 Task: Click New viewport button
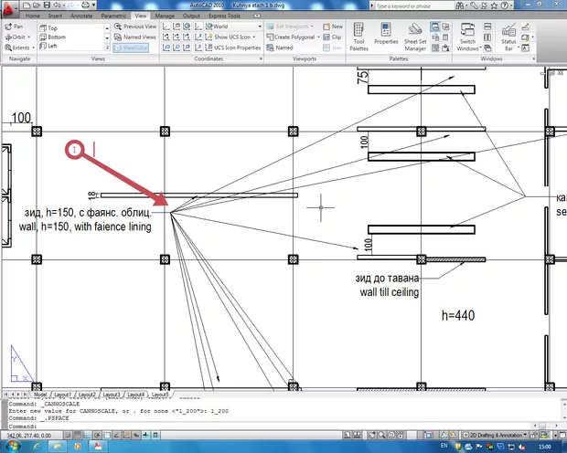pos(332,26)
